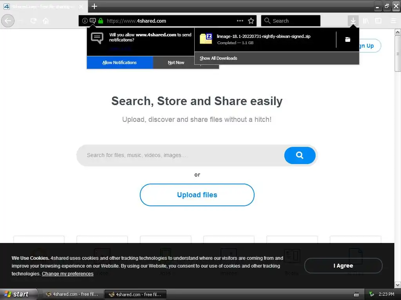Focus the Search for files, music field
The height and width of the screenshot is (300, 401).
pos(180,155)
